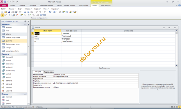Click the Имя поля column header
The height and width of the screenshot is (109, 181).
pyautogui.click(x=48, y=31)
